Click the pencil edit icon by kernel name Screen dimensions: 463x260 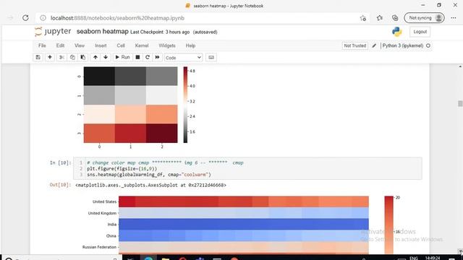tap(374, 45)
